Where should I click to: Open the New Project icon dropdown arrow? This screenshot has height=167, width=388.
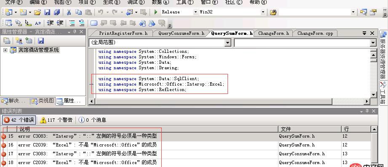pyautogui.click(x=16, y=12)
